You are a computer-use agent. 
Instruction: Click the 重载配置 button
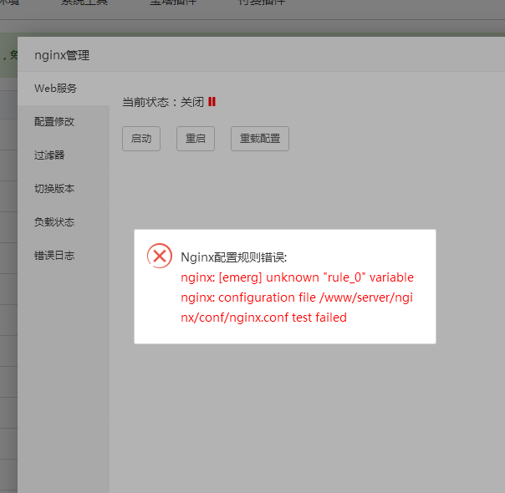(260, 139)
